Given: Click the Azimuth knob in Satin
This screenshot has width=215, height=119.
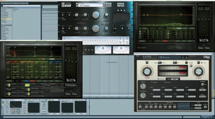Looking at the screenshot, I should pyautogui.click(x=174, y=107).
